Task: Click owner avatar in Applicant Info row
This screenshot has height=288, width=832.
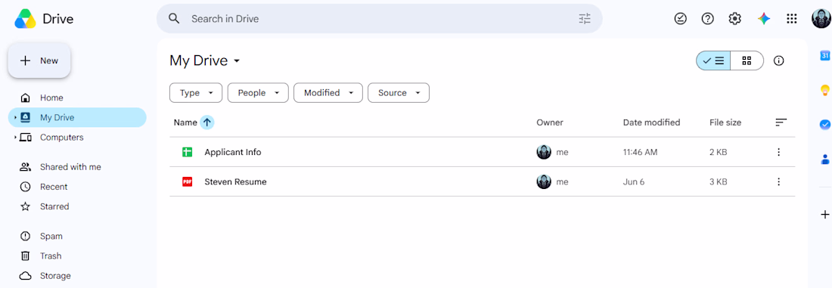Action: pos(544,152)
